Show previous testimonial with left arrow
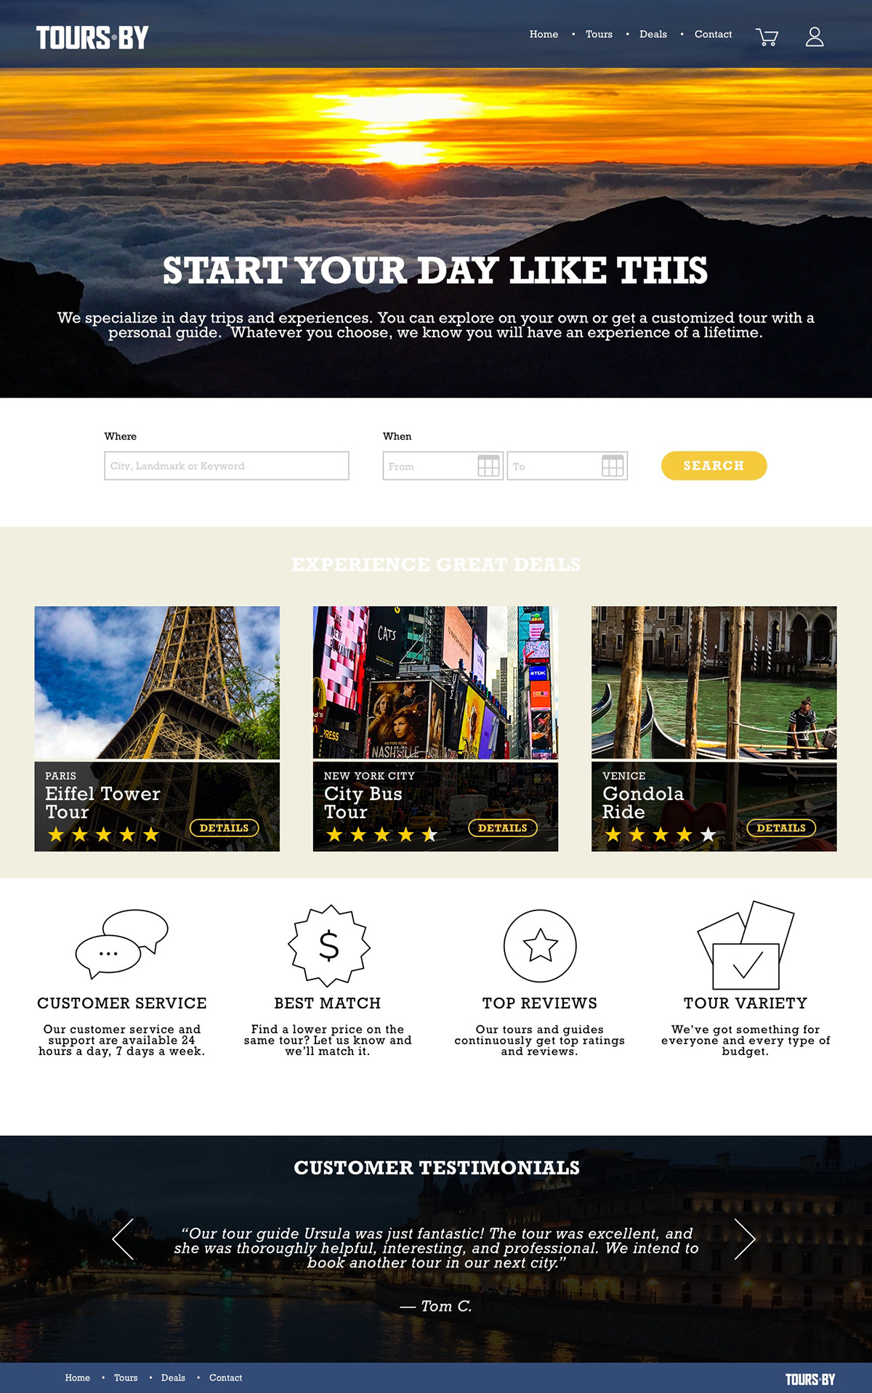This screenshot has height=1393, width=872. pyautogui.click(x=124, y=1239)
